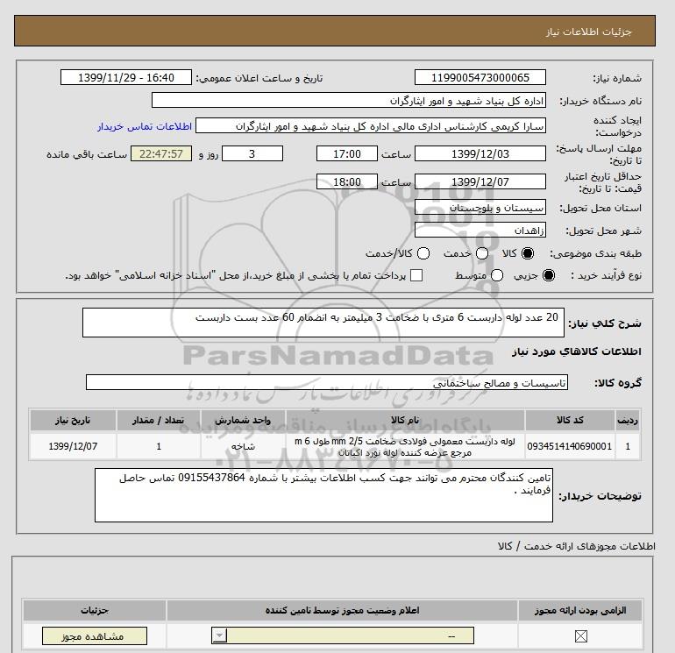Select the خدمت radio button
This screenshot has height=653, width=675.
(x=482, y=253)
